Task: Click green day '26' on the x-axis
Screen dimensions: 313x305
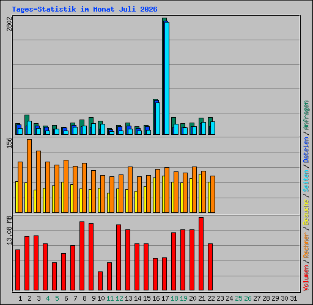Action: coord(248,298)
